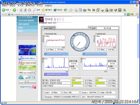Screen dimensions: 140x105
Task: Click the download result 6.37 Mbps box
Action: pyautogui.click(x=50, y=50)
